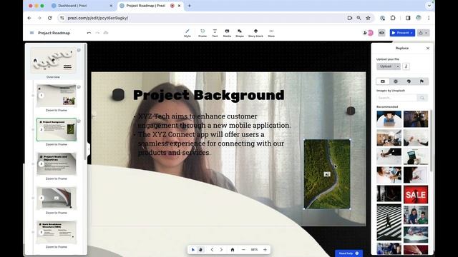
Task: Expand the Upload dropdown arrow
Action: click(x=398, y=66)
